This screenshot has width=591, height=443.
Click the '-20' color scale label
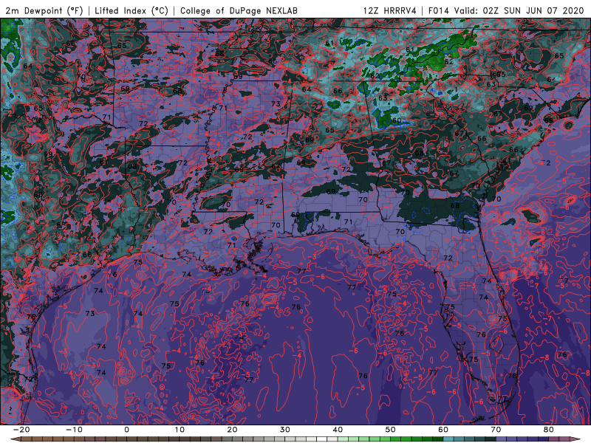(x=21, y=430)
